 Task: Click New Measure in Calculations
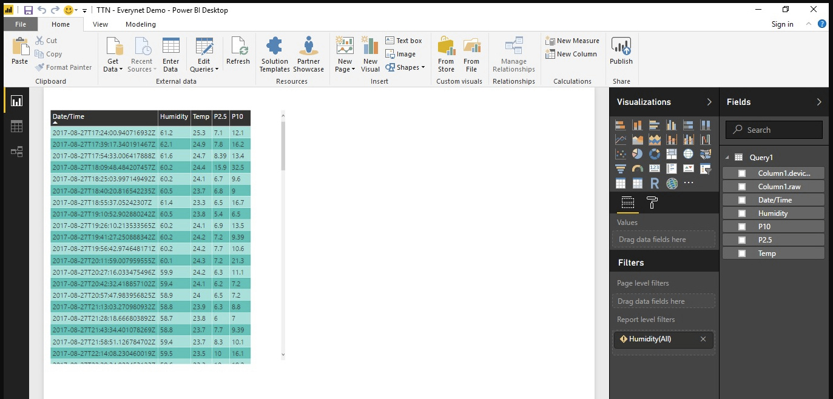[572, 41]
